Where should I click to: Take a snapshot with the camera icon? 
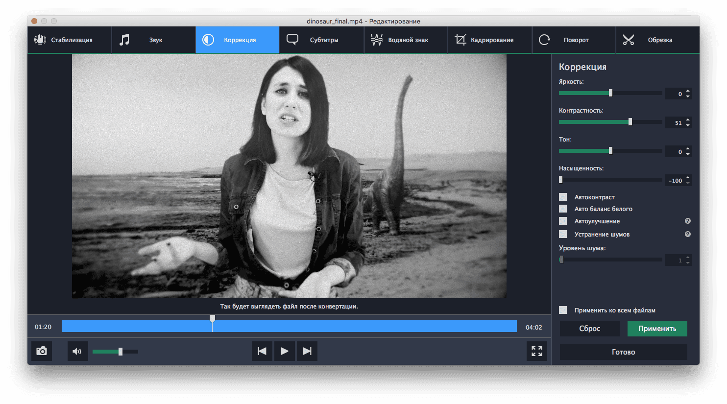(42, 351)
